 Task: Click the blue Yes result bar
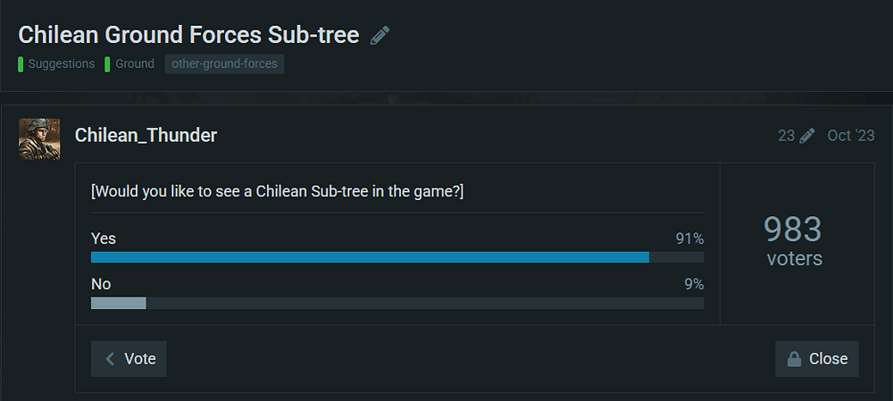coord(370,257)
